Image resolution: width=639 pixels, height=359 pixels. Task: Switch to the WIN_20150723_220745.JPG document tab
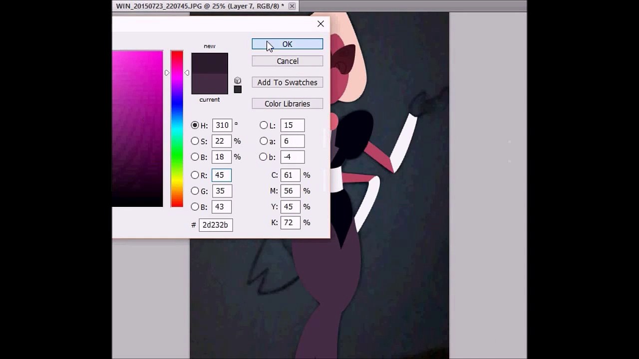pos(200,6)
